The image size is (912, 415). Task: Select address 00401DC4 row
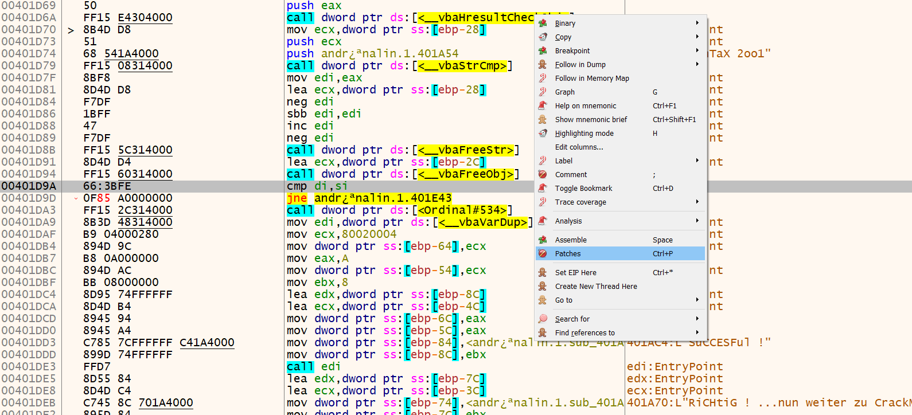29,295
